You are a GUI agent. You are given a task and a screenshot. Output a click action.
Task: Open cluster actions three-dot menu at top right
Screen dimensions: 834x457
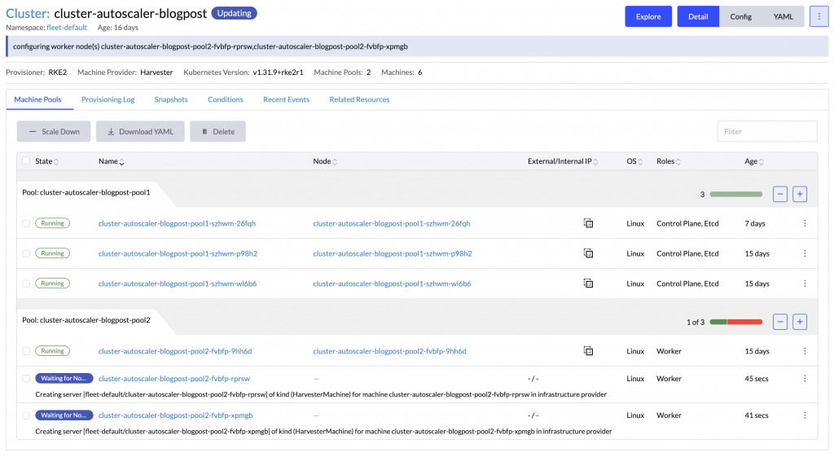point(819,16)
